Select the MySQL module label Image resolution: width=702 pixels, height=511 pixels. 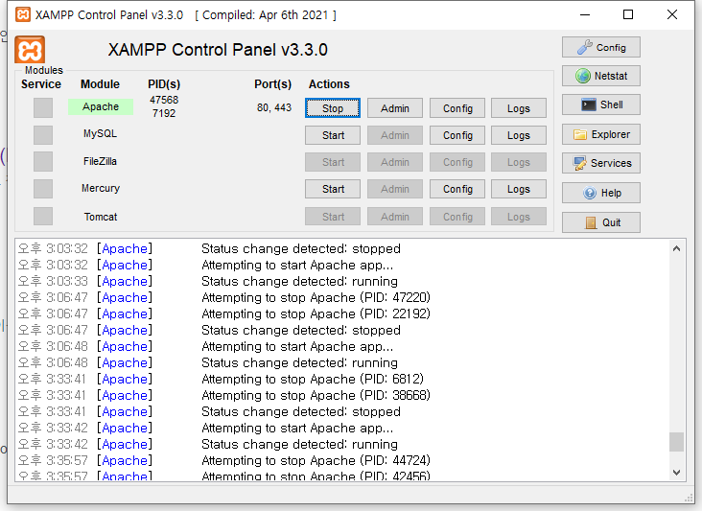pos(100,133)
